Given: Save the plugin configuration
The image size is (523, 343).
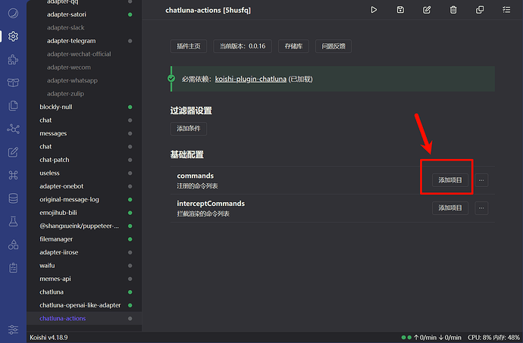Looking at the screenshot, I should coord(400,10).
